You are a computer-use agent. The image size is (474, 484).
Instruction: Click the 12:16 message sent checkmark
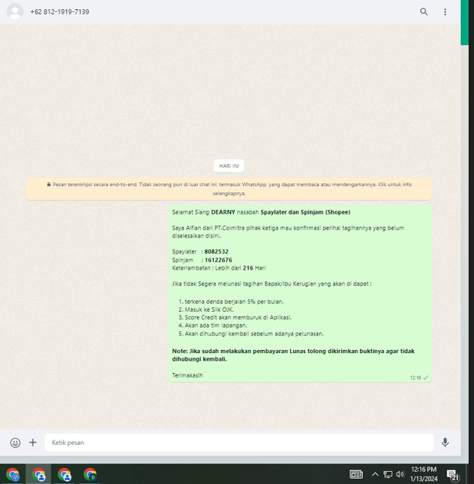tap(426, 378)
